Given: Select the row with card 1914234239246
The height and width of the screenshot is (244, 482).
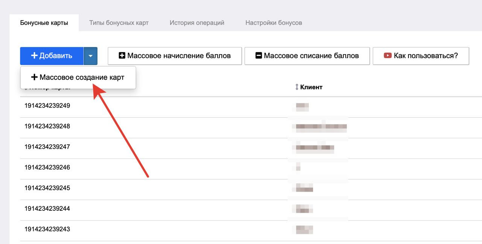Looking at the screenshot, I should (47, 167).
